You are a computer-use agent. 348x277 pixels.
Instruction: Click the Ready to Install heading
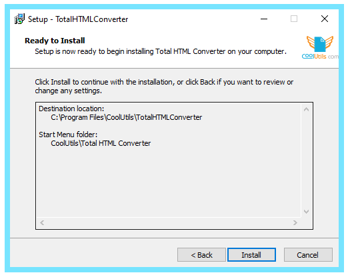55,41
